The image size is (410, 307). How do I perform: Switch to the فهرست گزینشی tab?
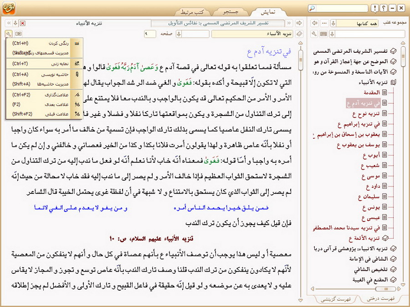(x=336, y=299)
